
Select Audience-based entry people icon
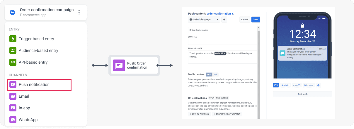13,50
